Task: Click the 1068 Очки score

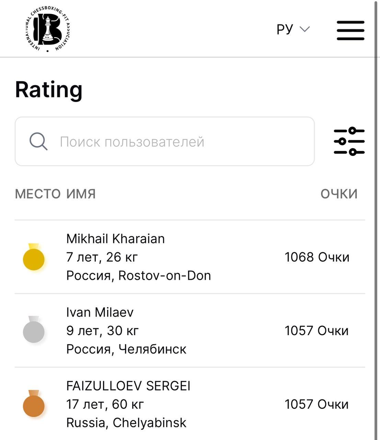Action: click(x=317, y=257)
